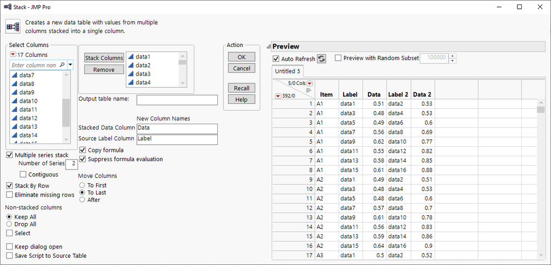The height and width of the screenshot is (265, 551).
Task: Select the Drop All radio button
Action: tap(9, 224)
